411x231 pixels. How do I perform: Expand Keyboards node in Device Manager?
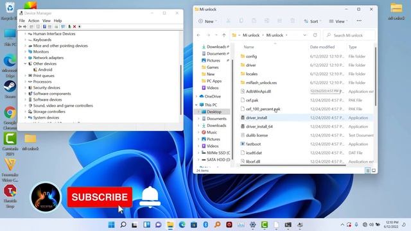(26, 40)
